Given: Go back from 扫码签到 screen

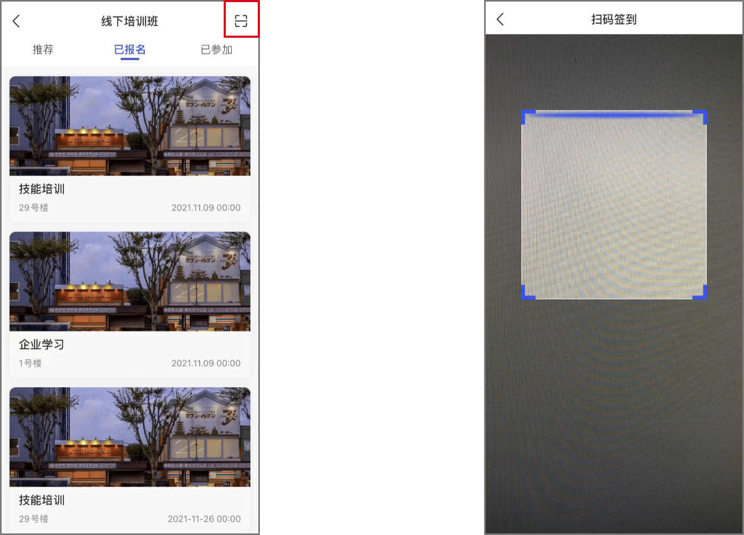Looking at the screenshot, I should point(500,19).
